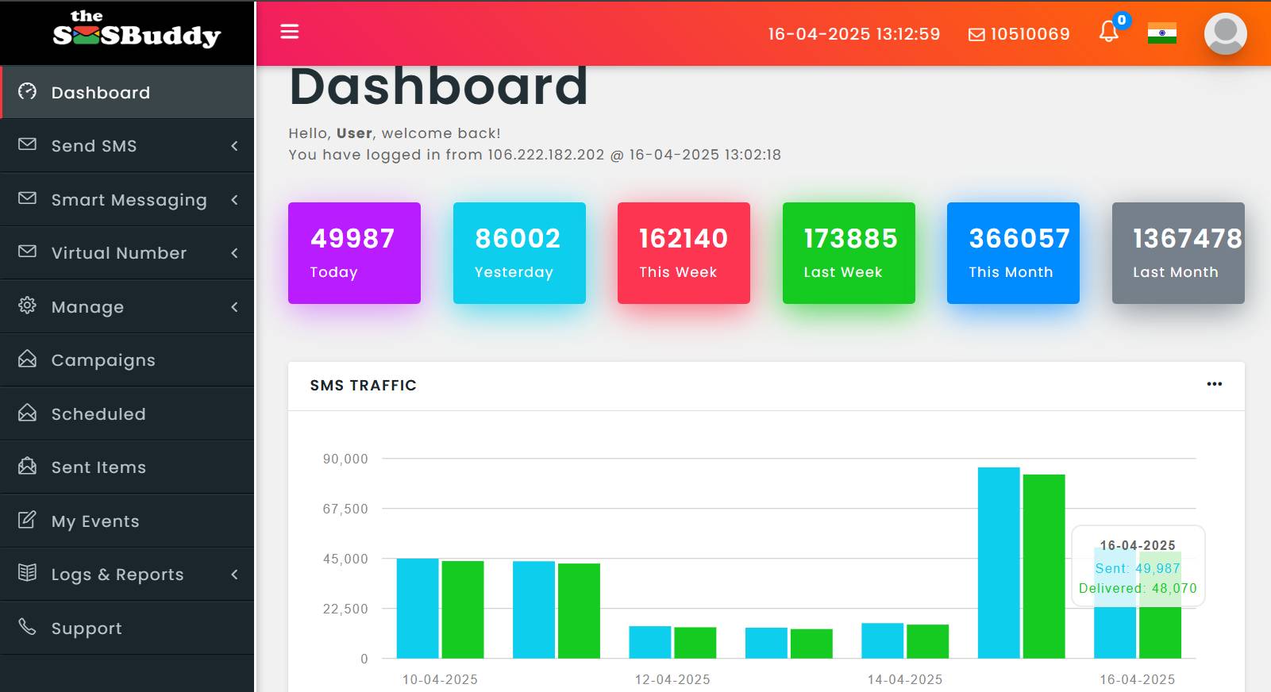Expand Smart Messaging chevron
Screen dimensions: 1271x692
[234, 200]
